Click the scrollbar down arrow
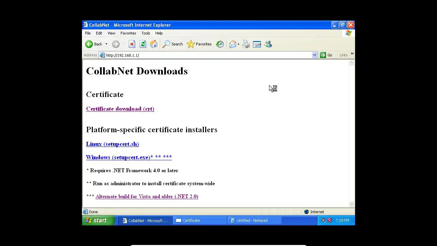The height and width of the screenshot is (246, 437). (x=352, y=204)
